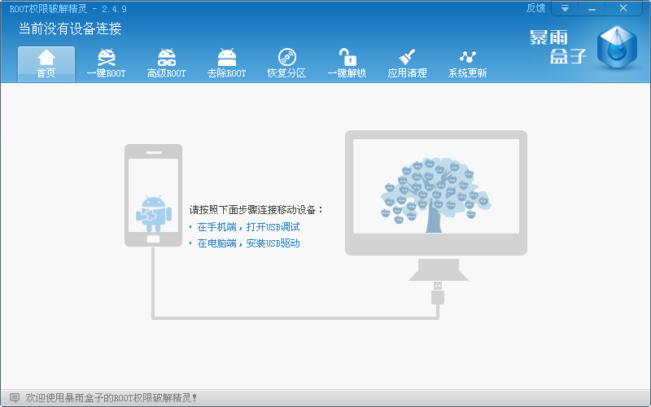Minimize the ROOT tool window
This screenshot has height=407, width=651.
click(x=592, y=8)
